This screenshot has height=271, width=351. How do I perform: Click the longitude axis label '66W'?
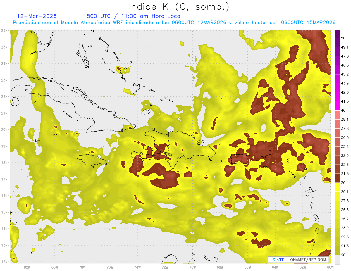(x=247, y=267)
